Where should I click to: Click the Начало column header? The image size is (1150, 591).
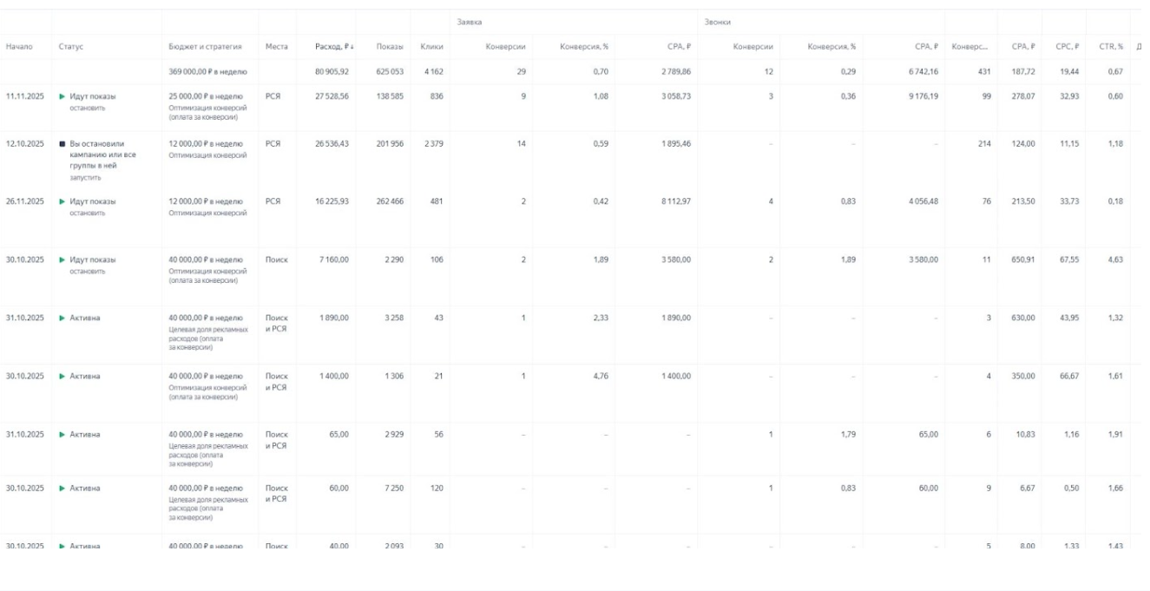(x=19, y=47)
